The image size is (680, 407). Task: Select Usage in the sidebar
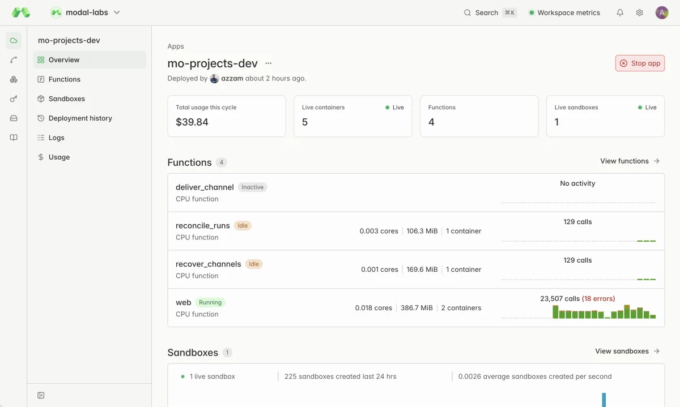(x=90, y=157)
